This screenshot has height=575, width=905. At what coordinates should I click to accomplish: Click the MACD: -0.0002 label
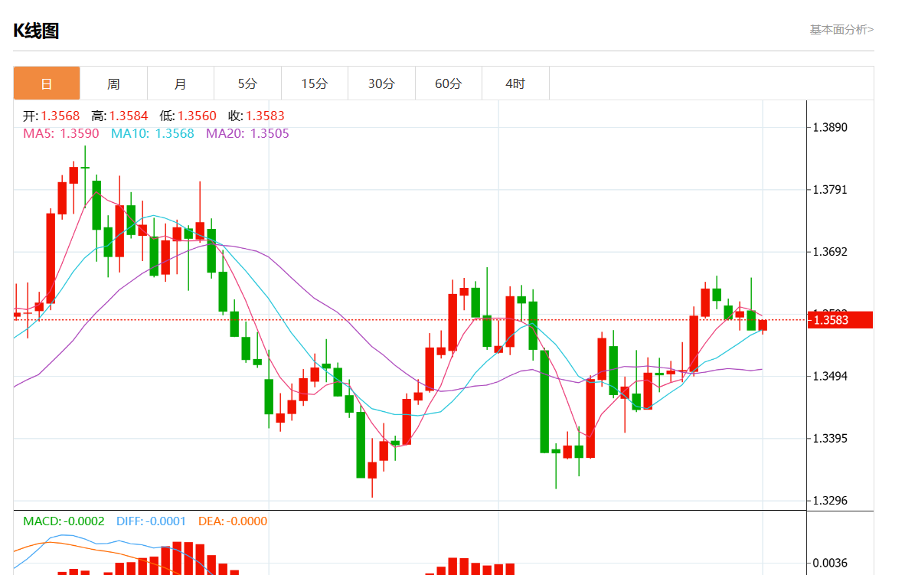(x=64, y=521)
